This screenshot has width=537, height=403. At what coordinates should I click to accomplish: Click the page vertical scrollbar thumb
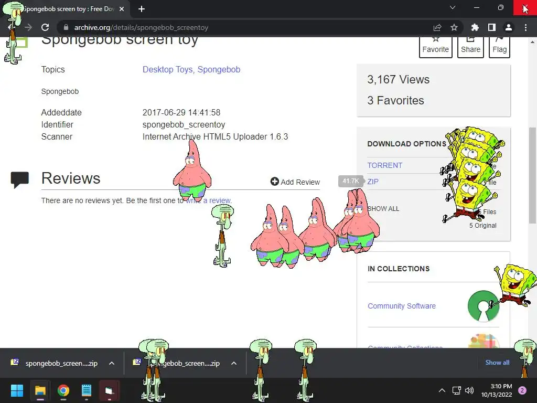[532, 175]
